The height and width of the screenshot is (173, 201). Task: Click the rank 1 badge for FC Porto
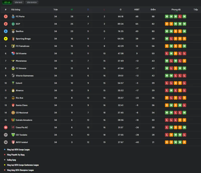6,17
